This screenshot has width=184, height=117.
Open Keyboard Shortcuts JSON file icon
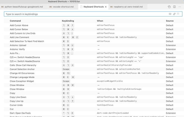point(169,7)
